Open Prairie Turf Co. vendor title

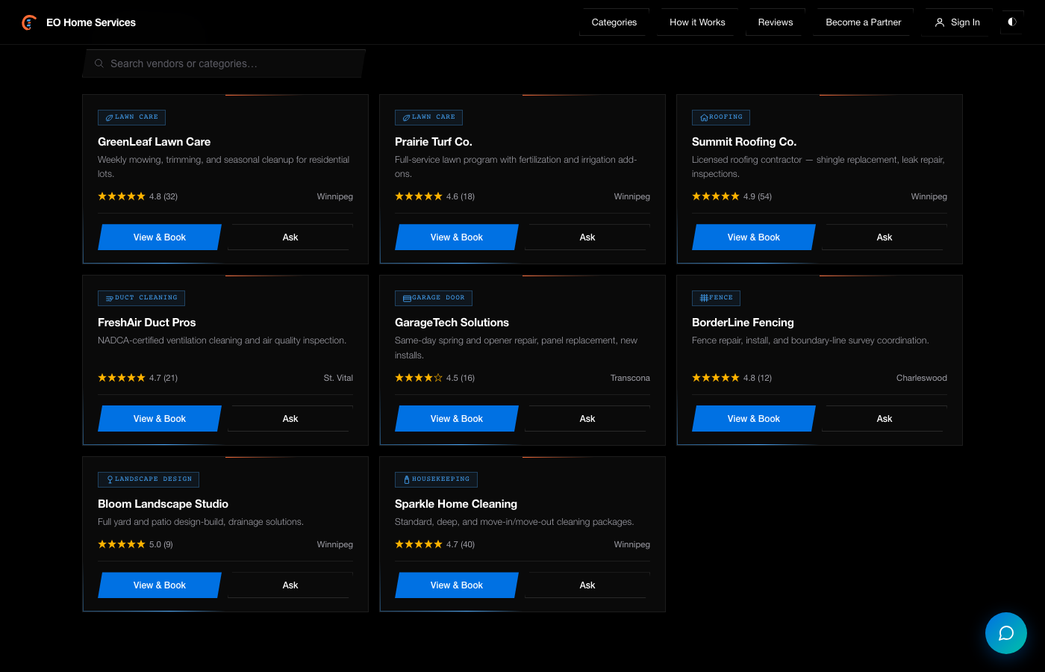pyautogui.click(x=434, y=142)
